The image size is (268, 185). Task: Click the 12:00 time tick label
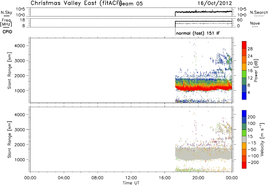(x=131, y=178)
